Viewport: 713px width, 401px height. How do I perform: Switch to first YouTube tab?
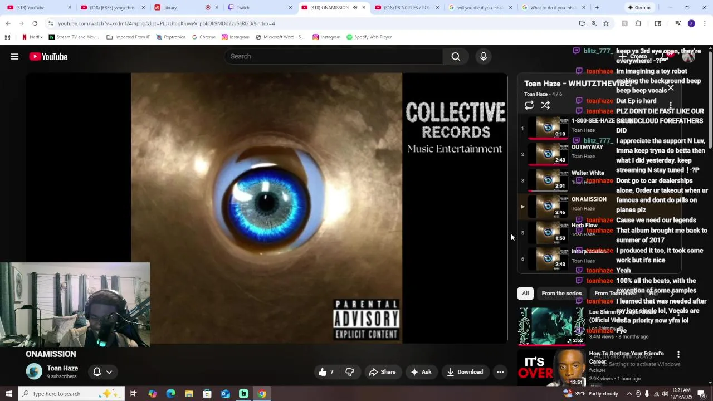click(x=39, y=8)
